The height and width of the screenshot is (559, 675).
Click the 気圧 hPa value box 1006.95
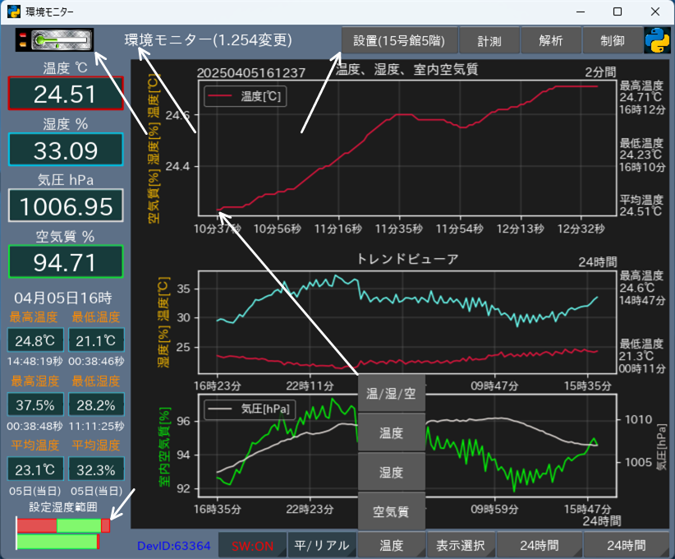(x=66, y=206)
